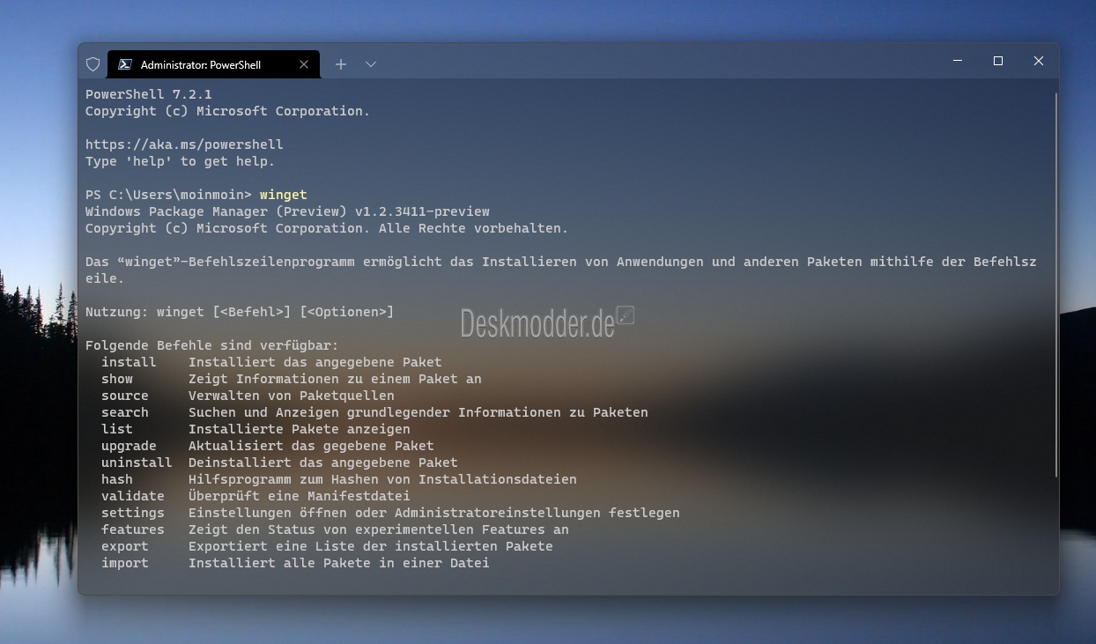Minimize the Terminal window
1096x644 pixels.
958,61
